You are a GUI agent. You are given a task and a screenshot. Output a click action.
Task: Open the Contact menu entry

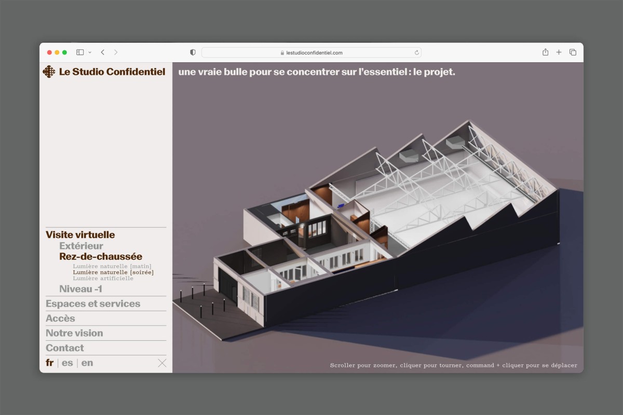click(64, 348)
